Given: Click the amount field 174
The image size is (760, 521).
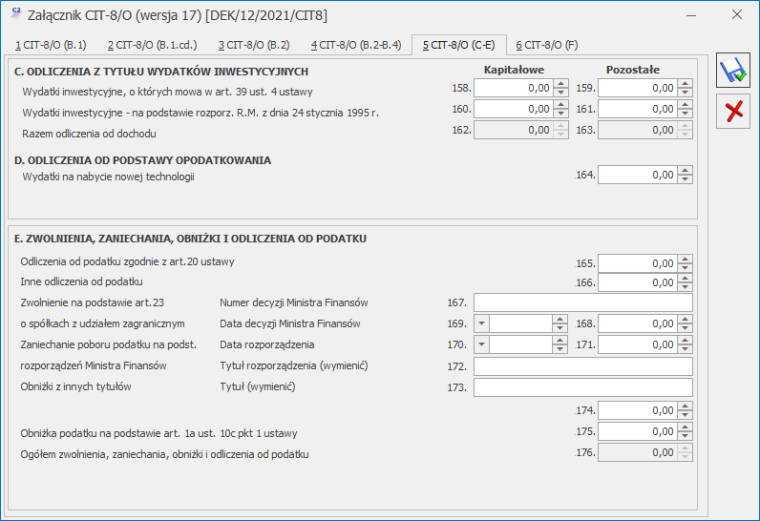Looking at the screenshot, I should click(638, 410).
